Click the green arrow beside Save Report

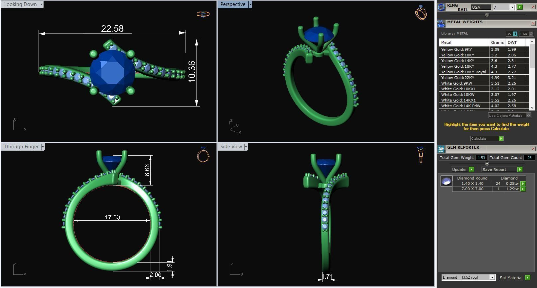[x=520, y=169]
